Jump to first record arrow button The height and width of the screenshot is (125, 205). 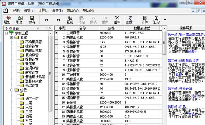click(x=47, y=20)
